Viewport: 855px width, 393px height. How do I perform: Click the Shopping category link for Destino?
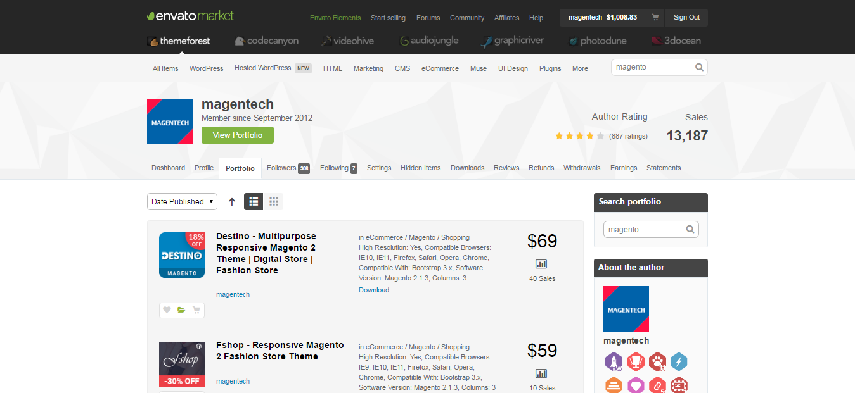[x=455, y=237]
